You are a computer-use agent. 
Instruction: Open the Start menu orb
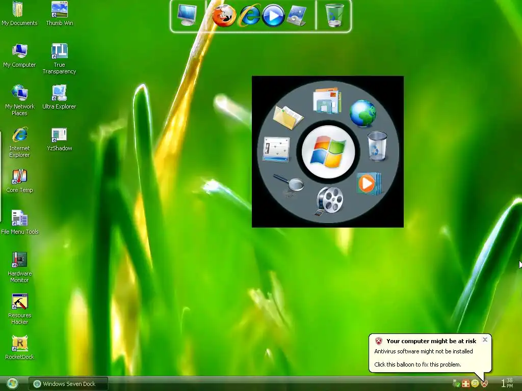(12, 384)
